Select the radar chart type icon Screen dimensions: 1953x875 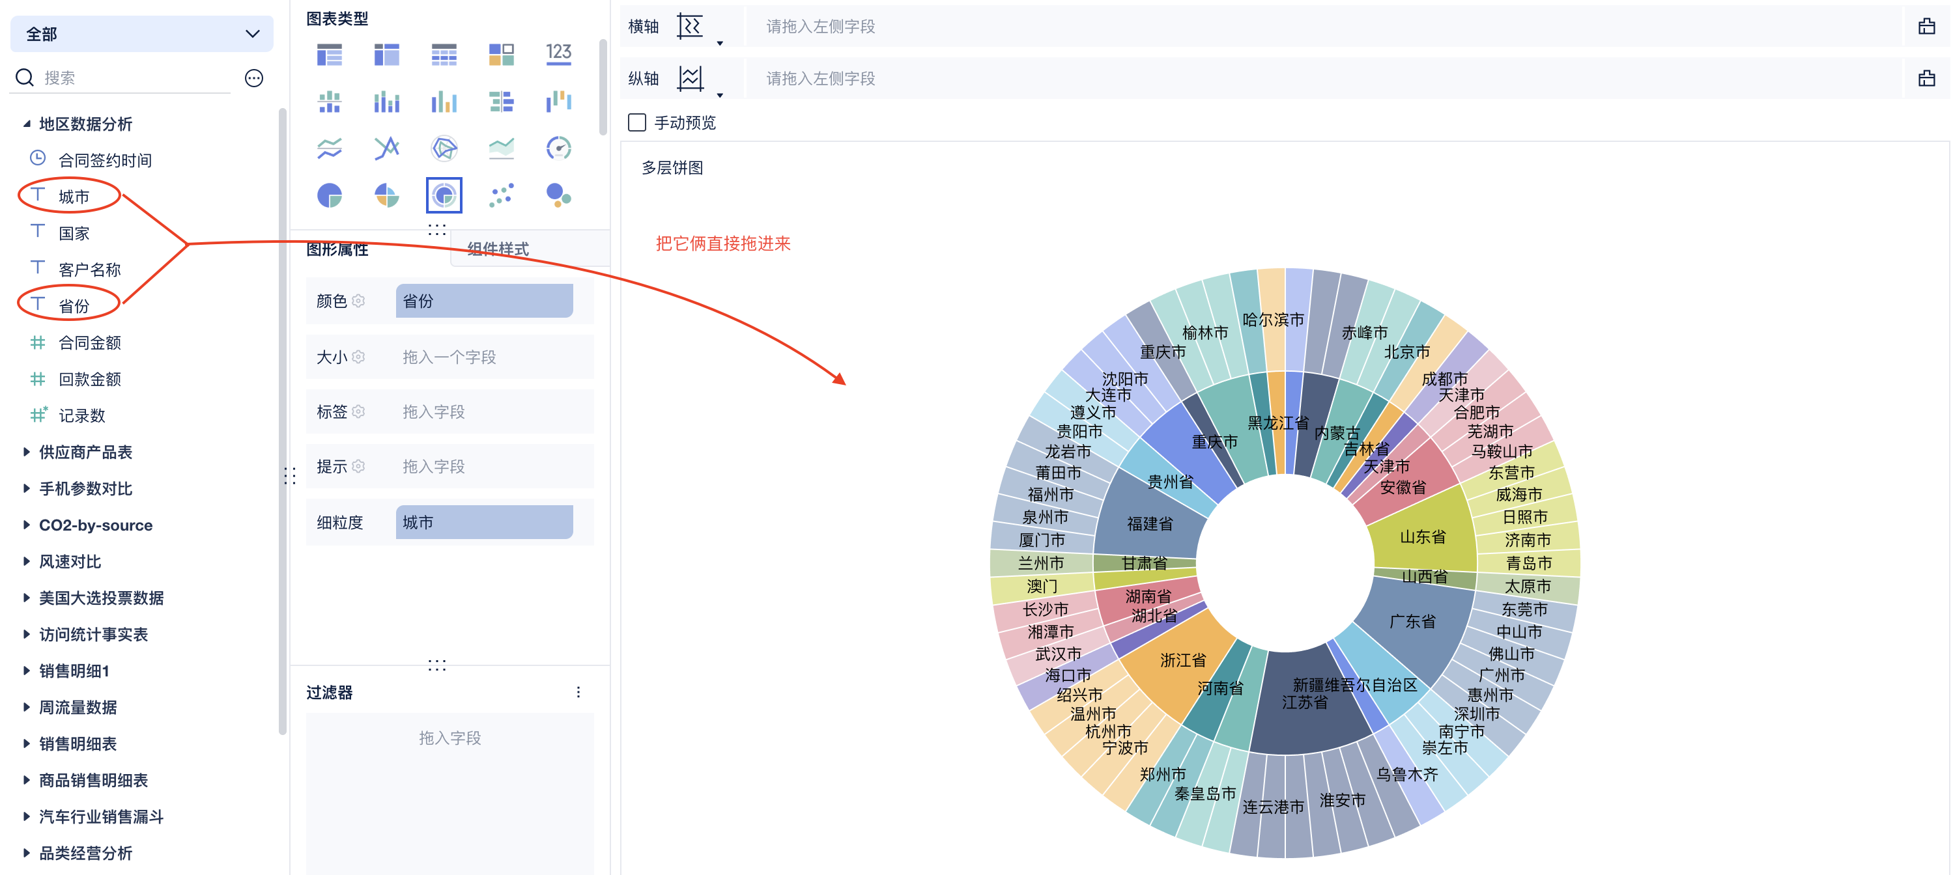coord(444,148)
